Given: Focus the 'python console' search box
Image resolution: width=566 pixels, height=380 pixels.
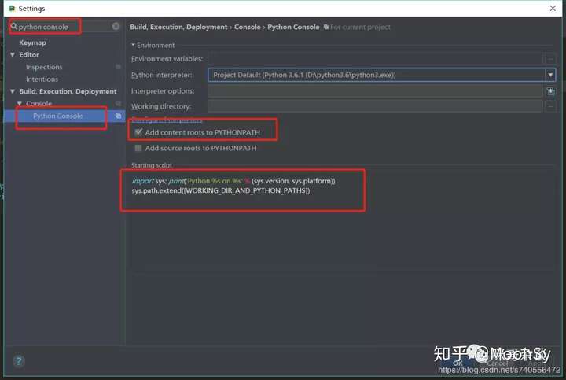Looking at the screenshot, I should pyautogui.click(x=64, y=27).
